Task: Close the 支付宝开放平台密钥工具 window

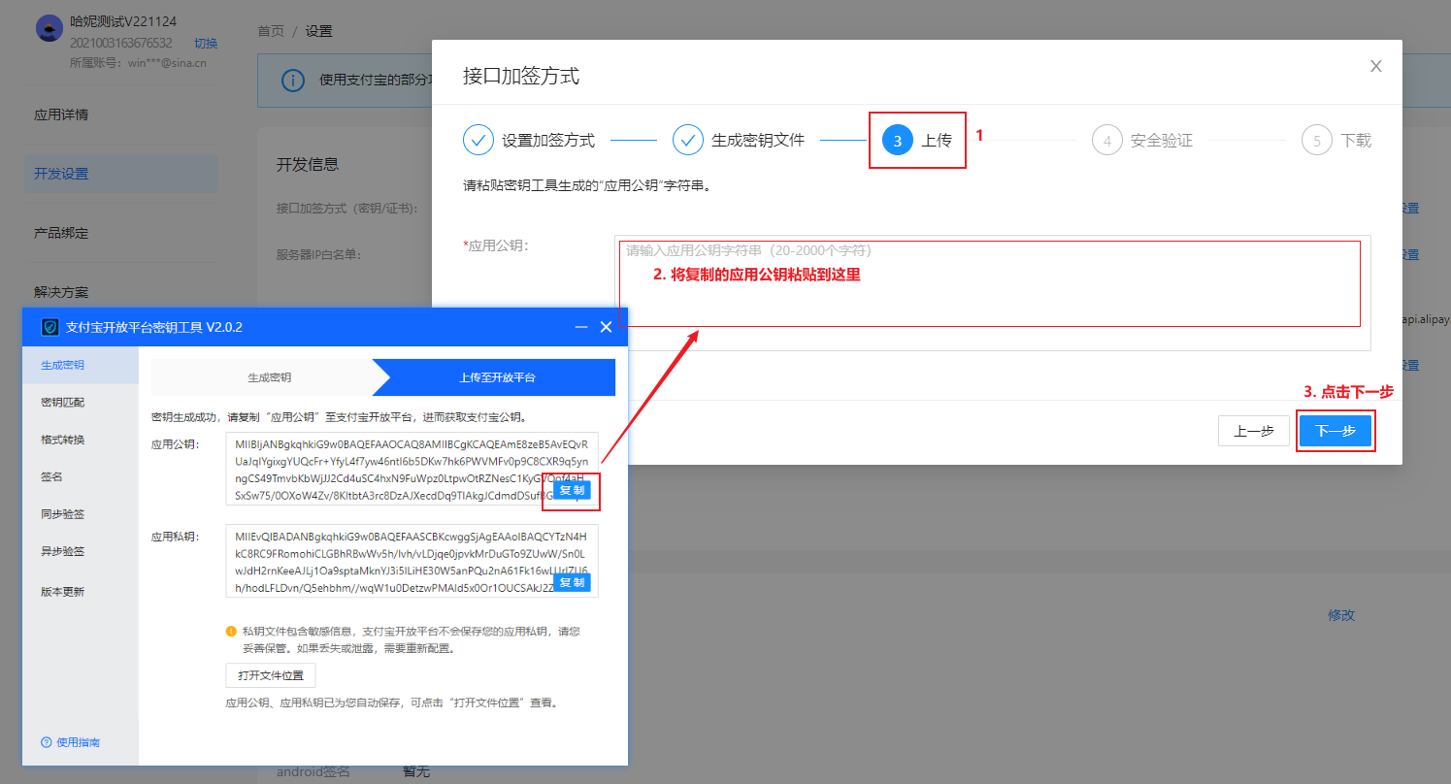Action: 607,327
